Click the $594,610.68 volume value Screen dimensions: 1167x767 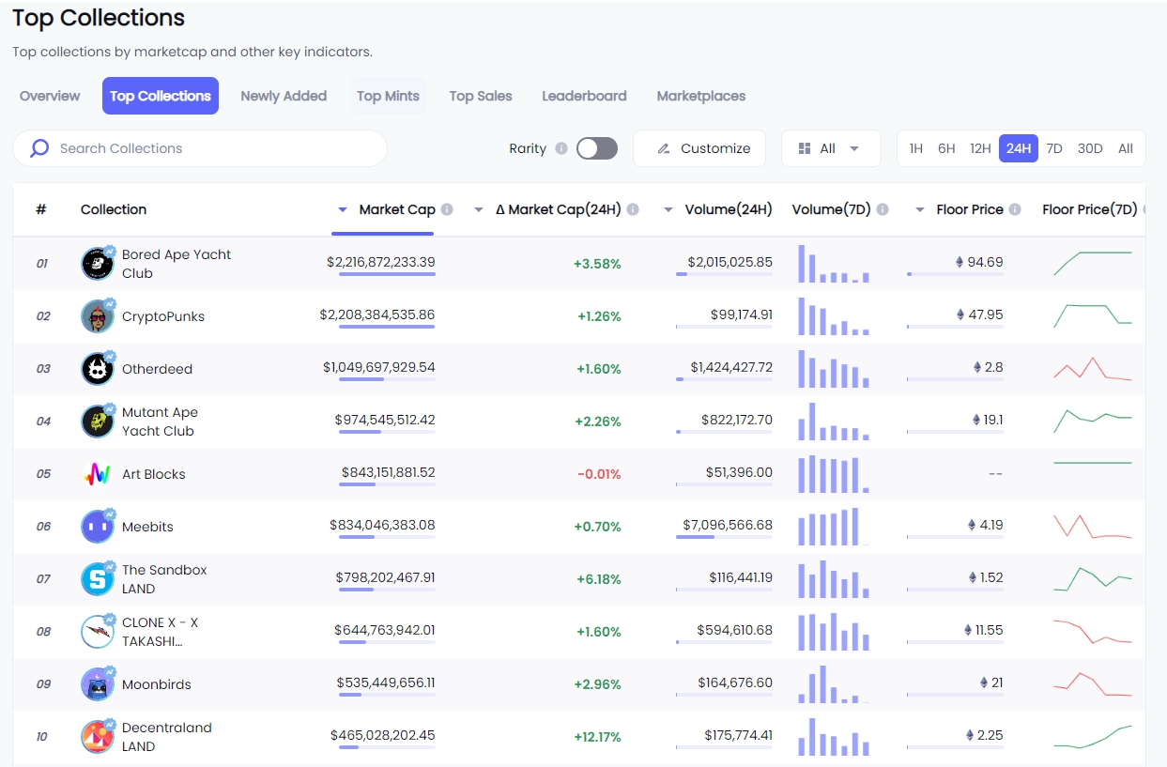pyautogui.click(x=735, y=630)
